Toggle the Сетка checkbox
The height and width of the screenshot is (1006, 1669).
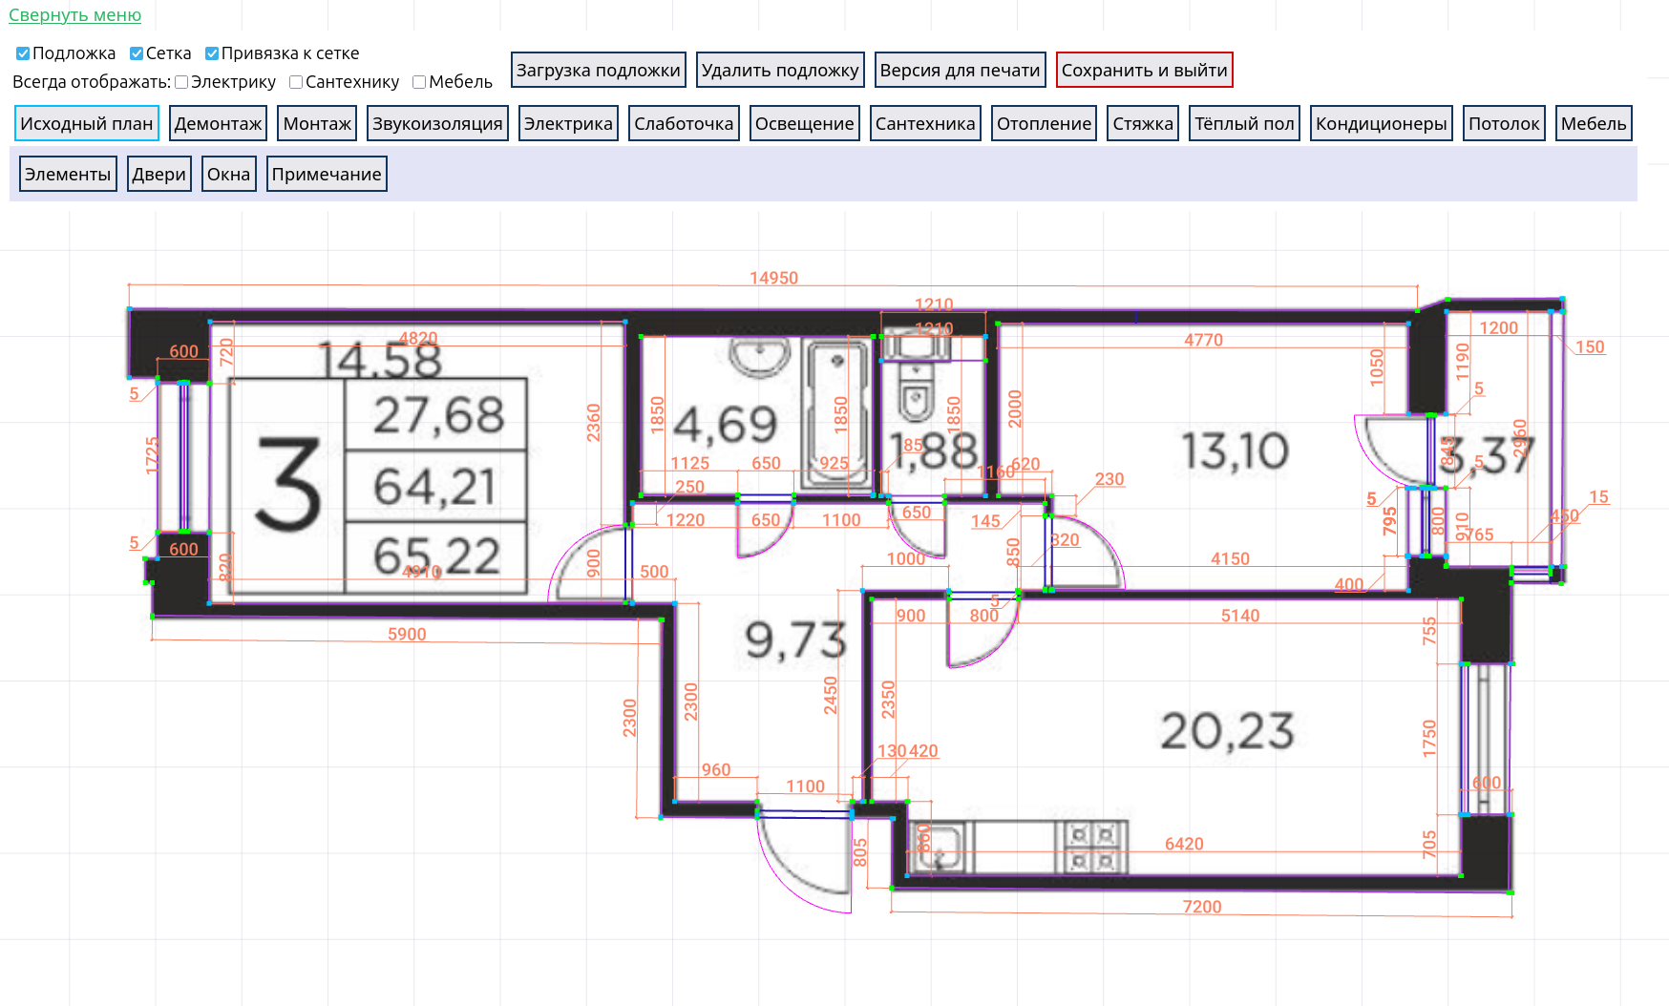pos(137,53)
